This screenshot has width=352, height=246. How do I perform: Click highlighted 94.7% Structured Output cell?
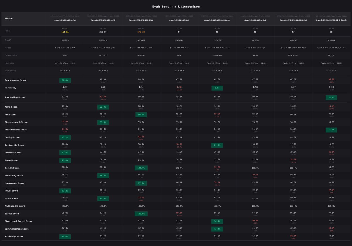coord(217,222)
